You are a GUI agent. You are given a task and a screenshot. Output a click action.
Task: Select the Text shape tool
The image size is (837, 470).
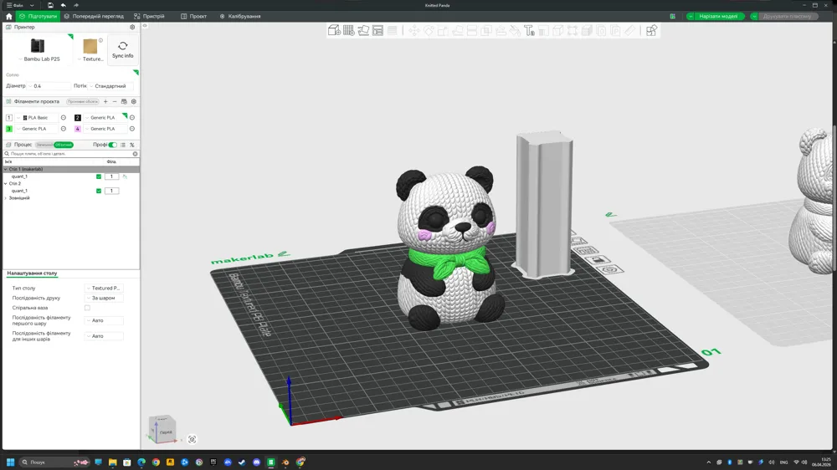(x=530, y=30)
